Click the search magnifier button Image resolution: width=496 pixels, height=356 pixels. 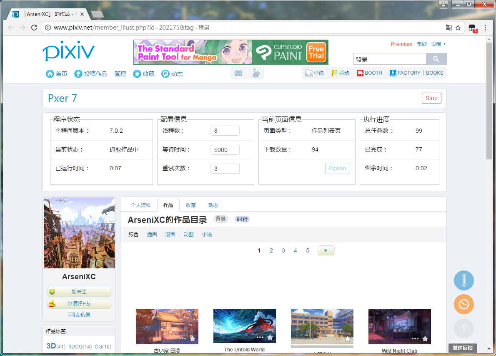[436, 59]
